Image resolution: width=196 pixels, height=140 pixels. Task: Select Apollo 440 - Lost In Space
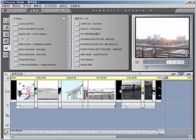[x=33, y=34]
